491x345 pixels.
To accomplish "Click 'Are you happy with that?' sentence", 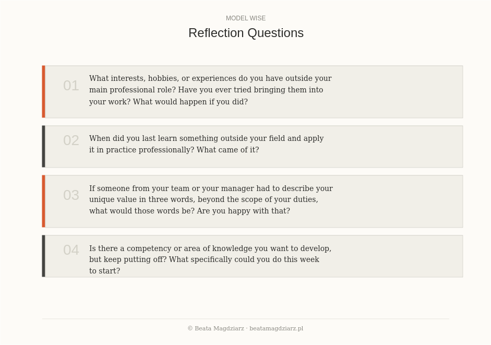I will (243, 211).
